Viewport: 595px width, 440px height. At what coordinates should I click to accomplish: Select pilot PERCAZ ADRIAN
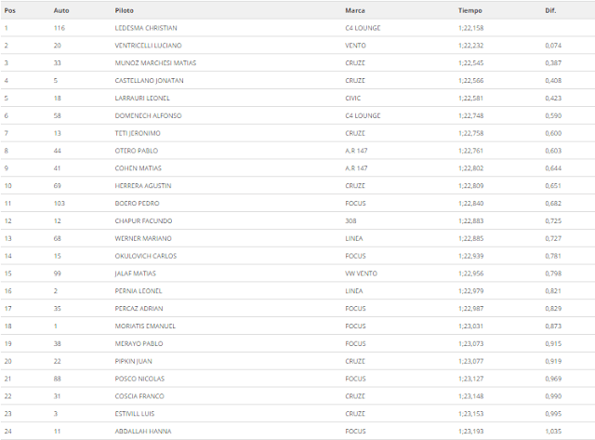139,309
